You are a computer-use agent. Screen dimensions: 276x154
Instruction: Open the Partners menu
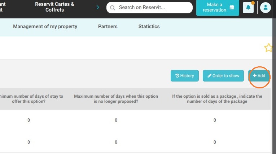(x=108, y=26)
